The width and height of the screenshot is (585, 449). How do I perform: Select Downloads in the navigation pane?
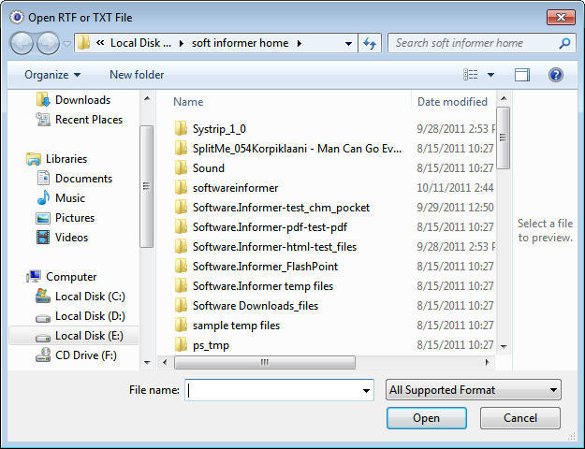coord(74,100)
